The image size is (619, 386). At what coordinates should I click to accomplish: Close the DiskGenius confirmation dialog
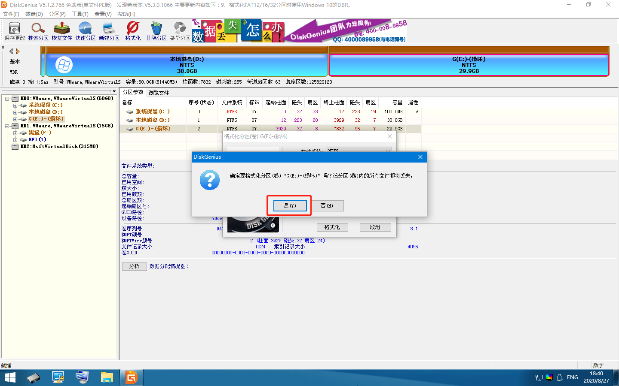pos(420,157)
